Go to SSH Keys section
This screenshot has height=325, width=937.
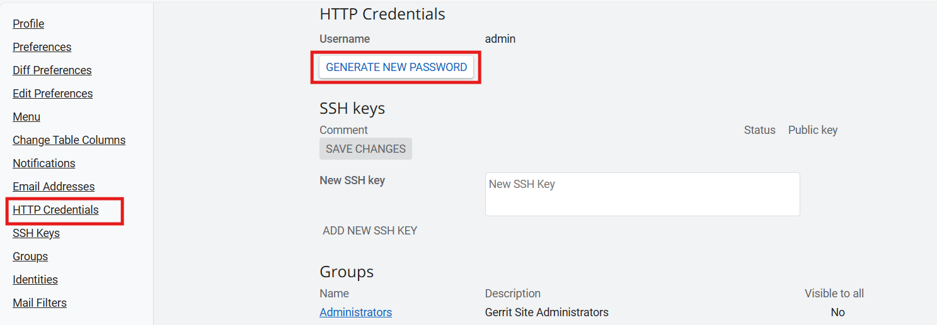(36, 233)
